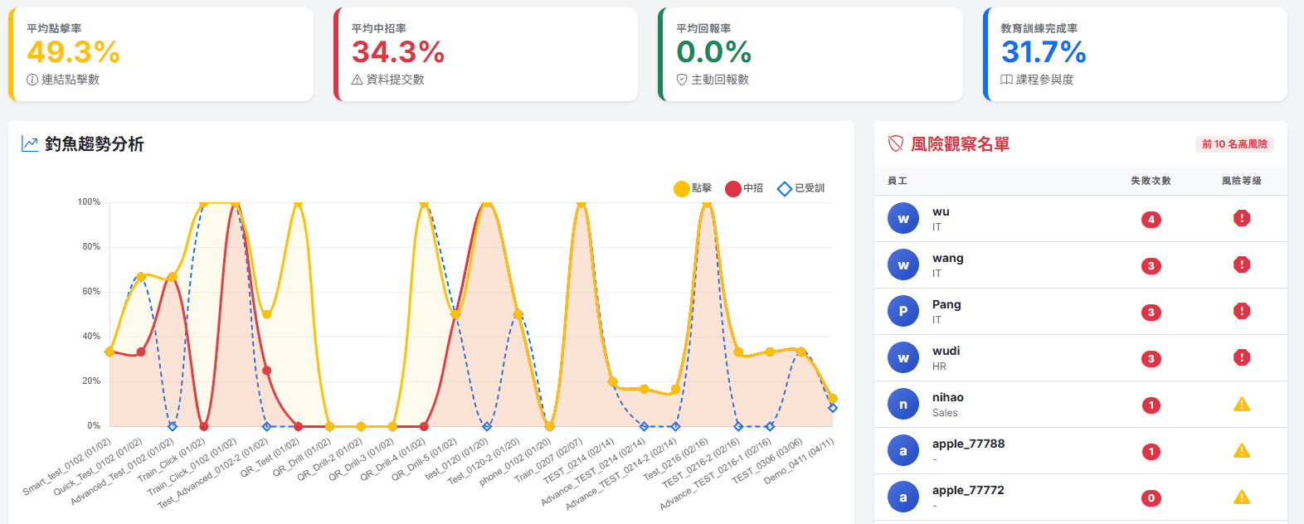Click the Train_0207 (02/07) axis label

[548, 460]
